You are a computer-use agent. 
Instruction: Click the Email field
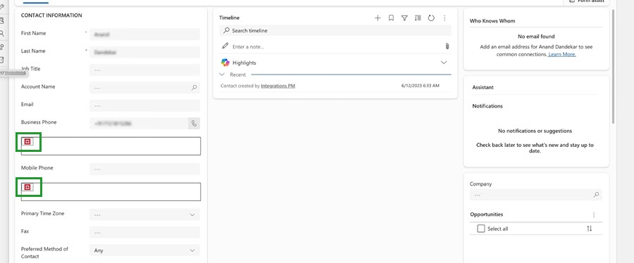[144, 105]
